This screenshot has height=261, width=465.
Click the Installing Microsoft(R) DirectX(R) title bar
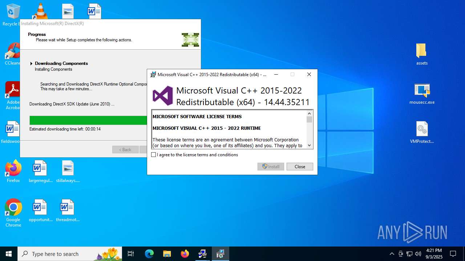pyautogui.click(x=110, y=24)
